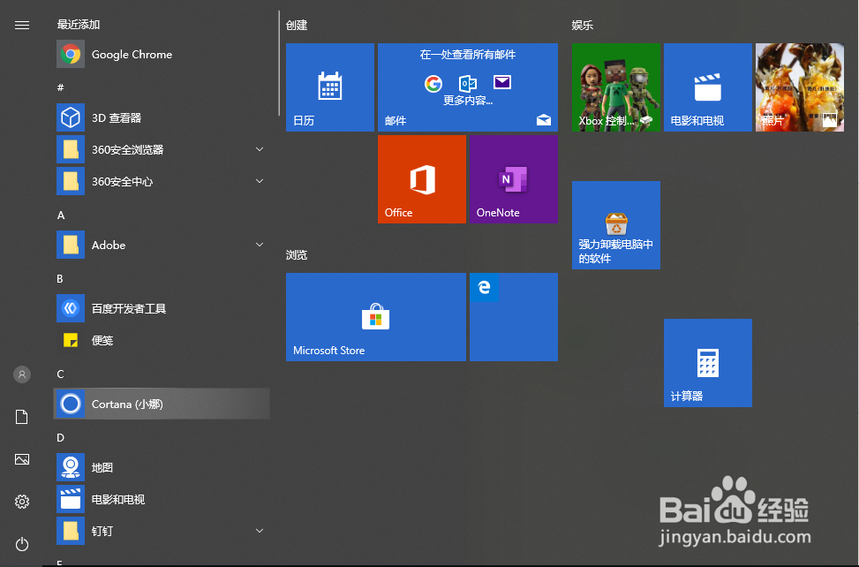Open the hamburger menu at top left

click(x=22, y=26)
